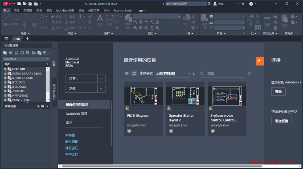Click the Measure tool in Utilities panel
Viewport: 303px width, 169px height.
pos(267,21)
